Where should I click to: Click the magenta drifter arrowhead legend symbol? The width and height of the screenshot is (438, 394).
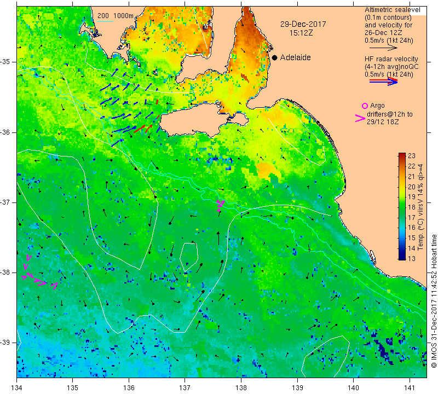[360, 118]
